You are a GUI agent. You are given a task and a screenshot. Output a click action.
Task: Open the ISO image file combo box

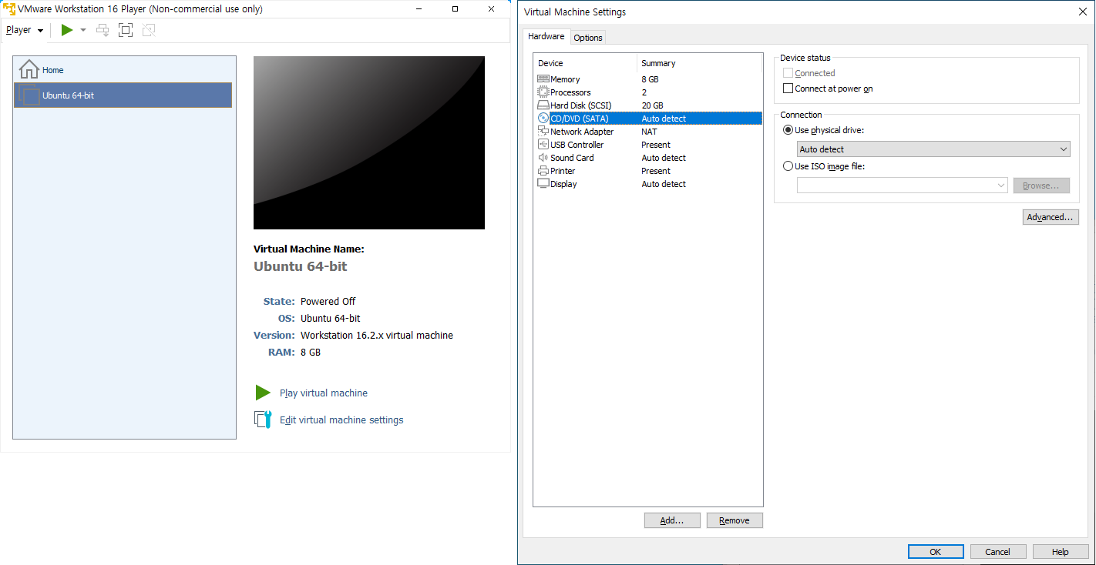click(903, 186)
